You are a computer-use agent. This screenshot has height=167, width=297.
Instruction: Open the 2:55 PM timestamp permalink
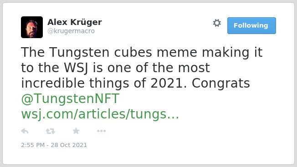click(x=33, y=145)
